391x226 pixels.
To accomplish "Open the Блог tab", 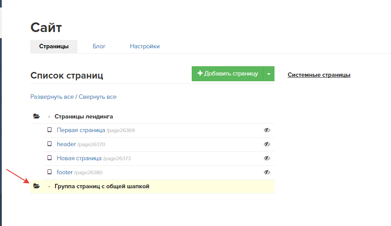I will (99, 47).
